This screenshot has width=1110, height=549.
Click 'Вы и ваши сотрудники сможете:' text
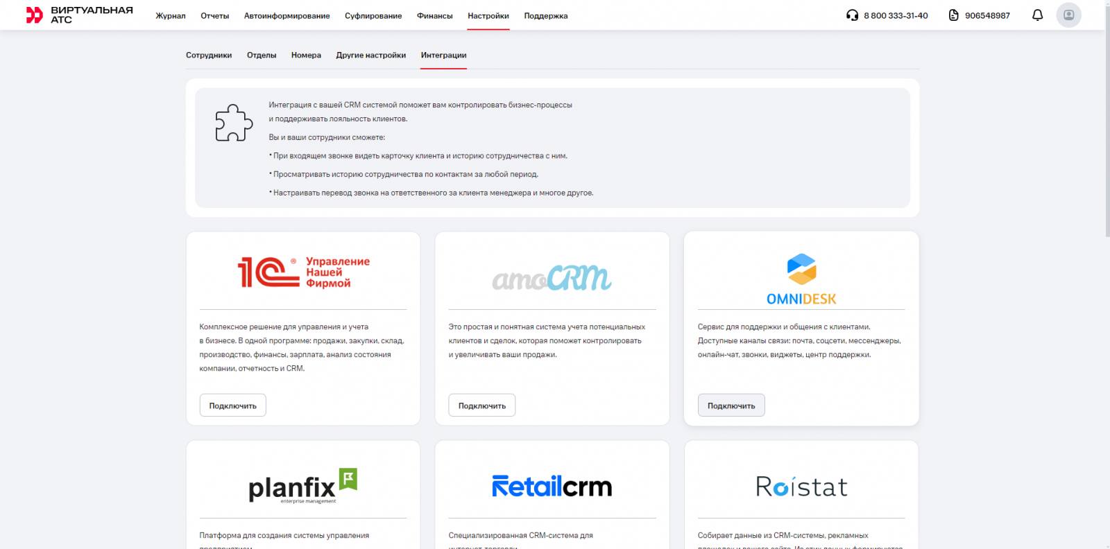pos(327,137)
